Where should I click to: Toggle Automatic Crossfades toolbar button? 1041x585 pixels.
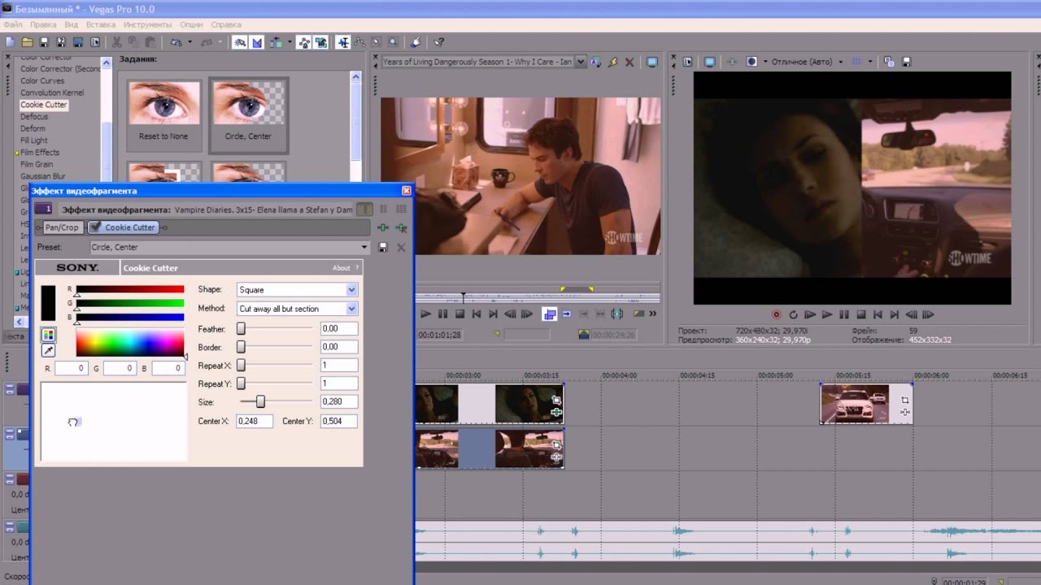(x=257, y=42)
